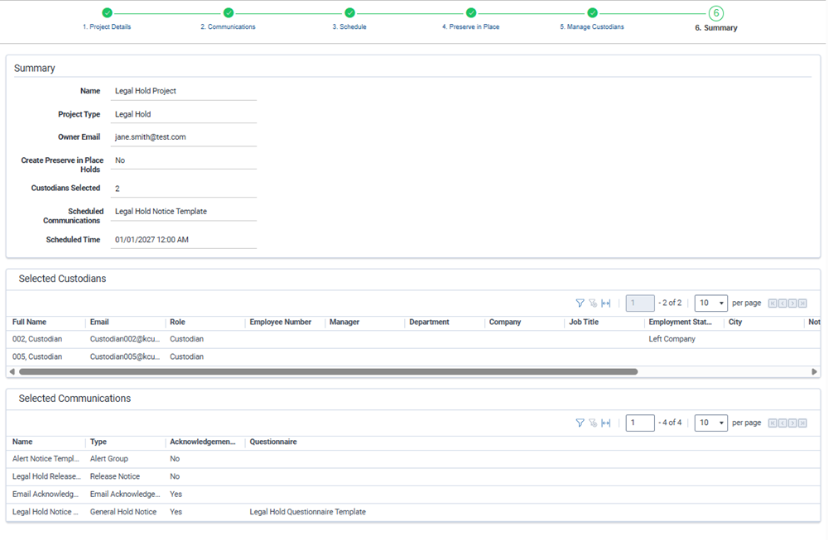This screenshot has width=828, height=540.
Task: Go to last page of Selected Custodians
Action: pos(802,303)
